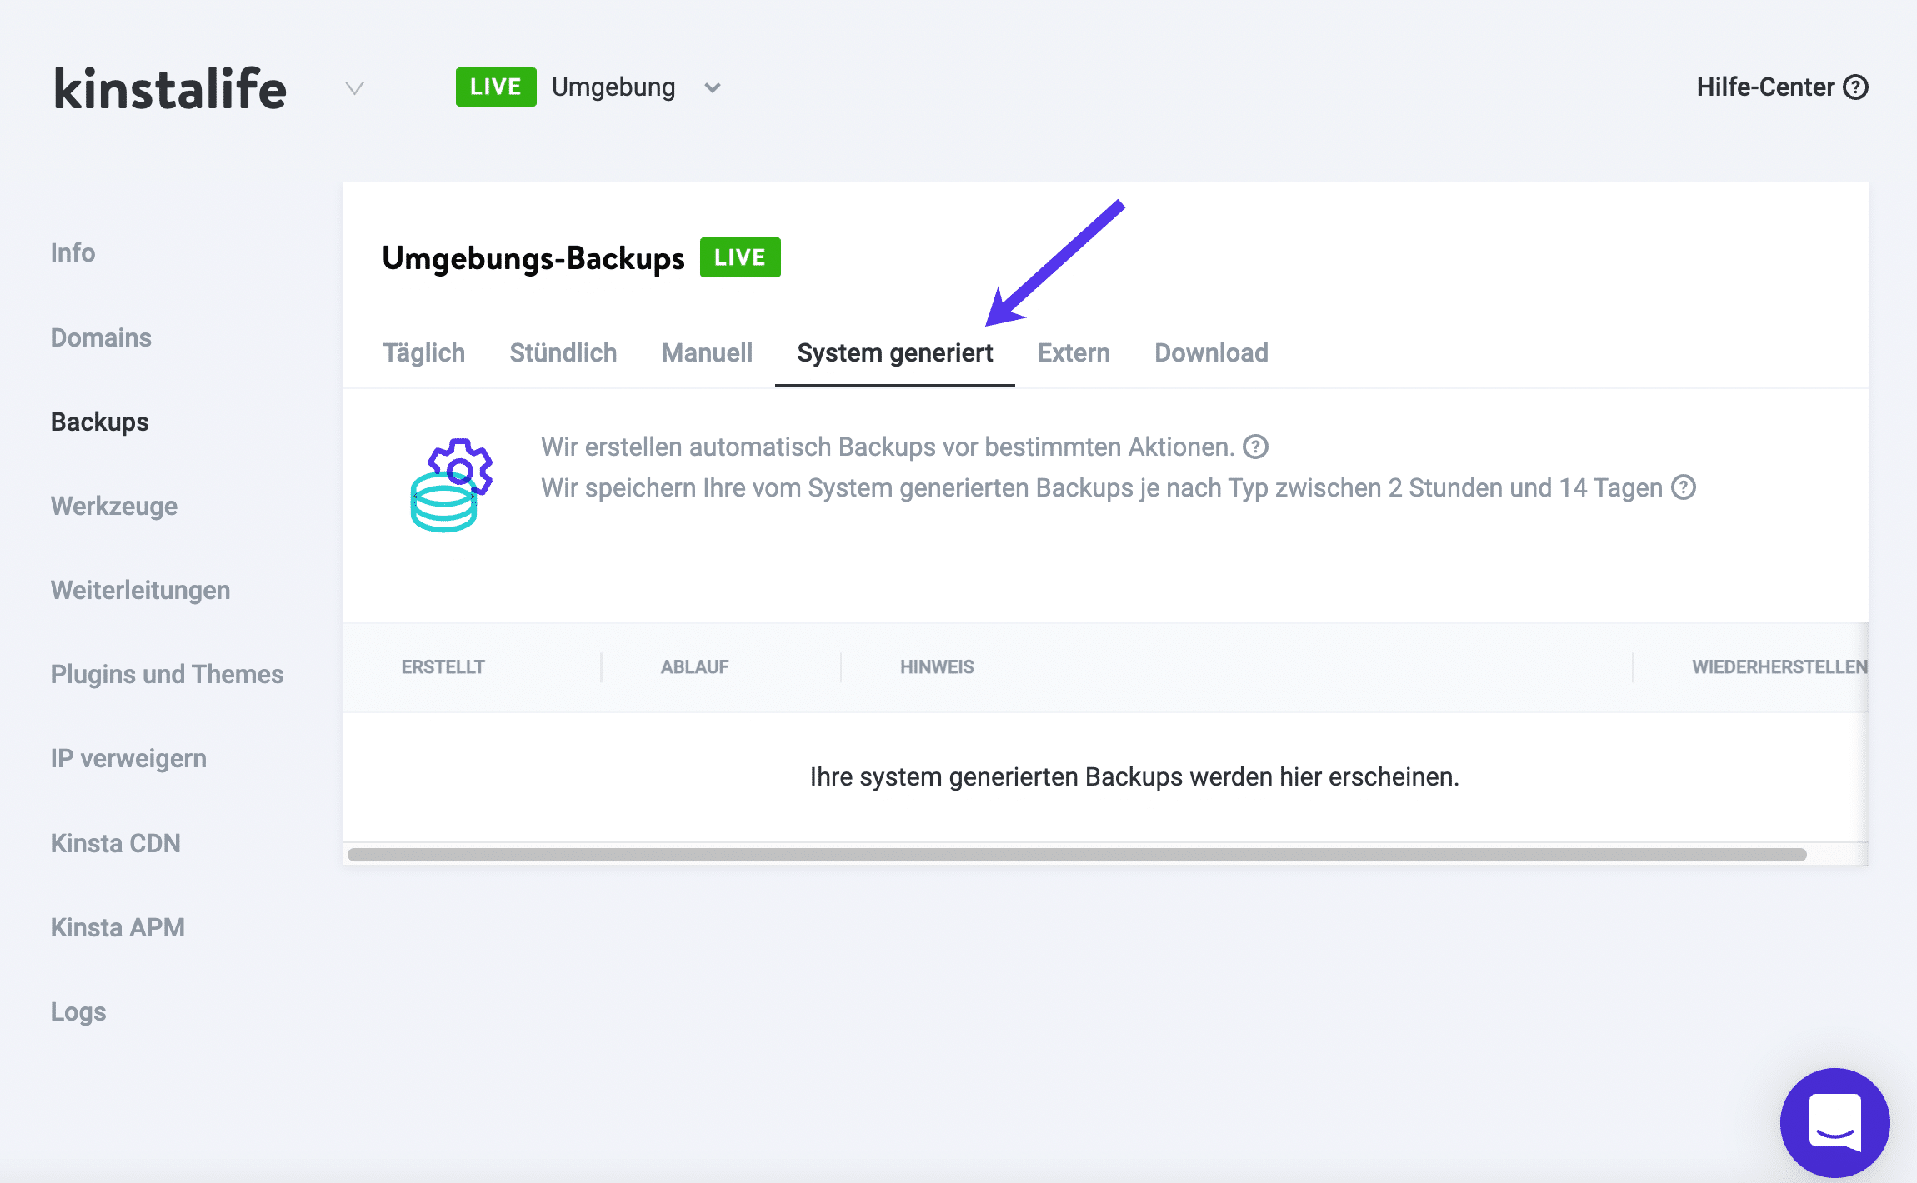The image size is (1917, 1183).
Task: Select System generiert backup tab
Action: click(x=894, y=352)
